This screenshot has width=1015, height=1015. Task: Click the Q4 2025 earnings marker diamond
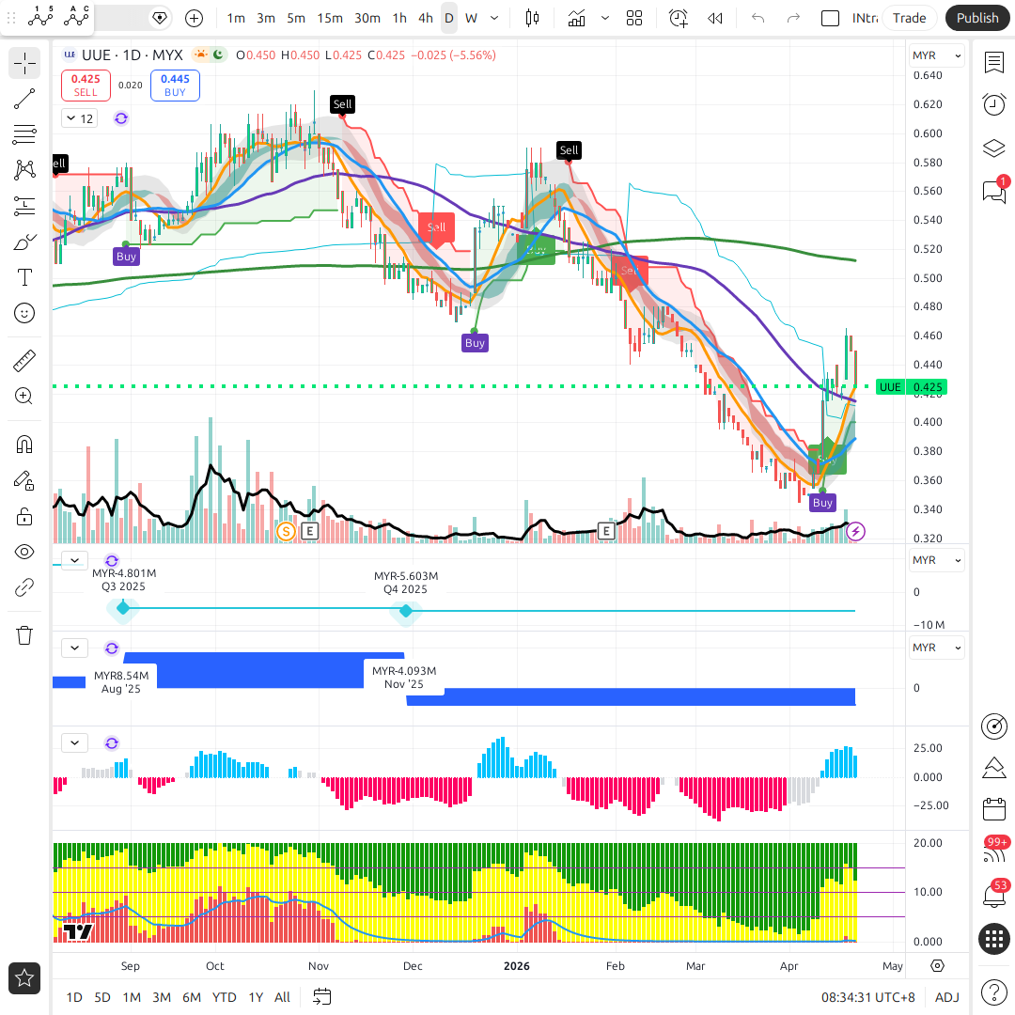coord(406,611)
